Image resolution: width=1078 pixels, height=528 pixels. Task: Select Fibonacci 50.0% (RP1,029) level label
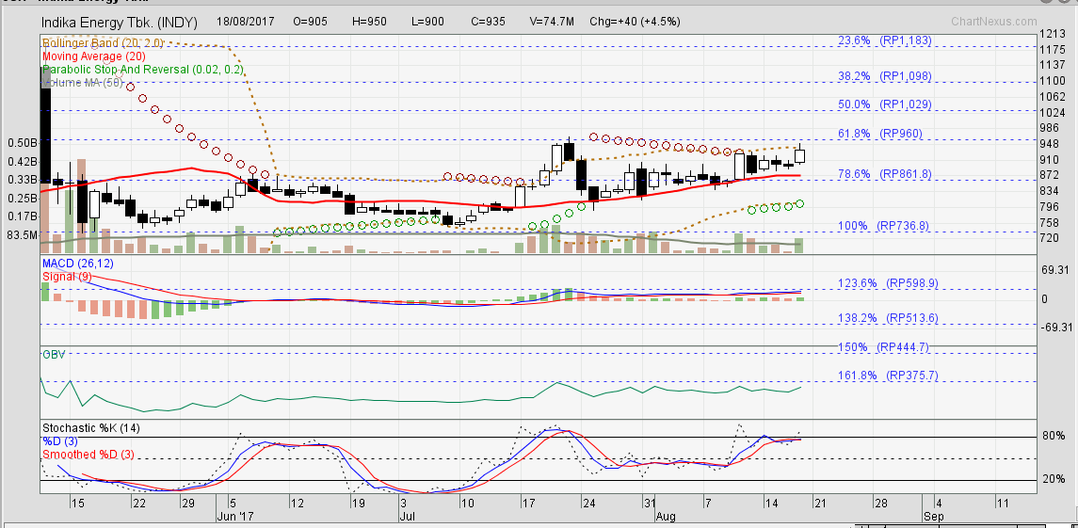[x=885, y=104]
